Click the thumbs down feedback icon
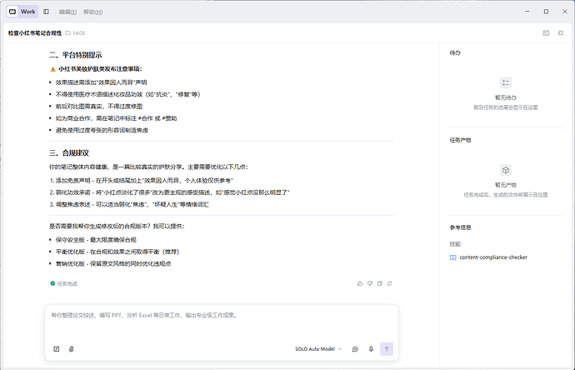This screenshot has height=370, width=575. [x=370, y=283]
